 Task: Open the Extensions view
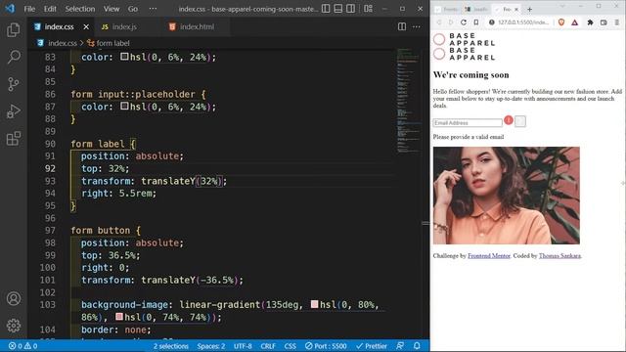(13, 139)
